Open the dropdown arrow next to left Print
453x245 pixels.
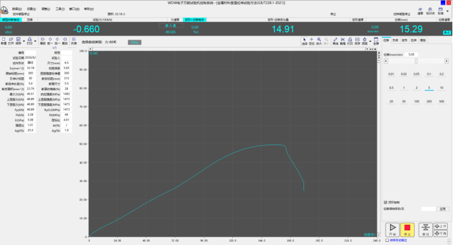[35, 41]
